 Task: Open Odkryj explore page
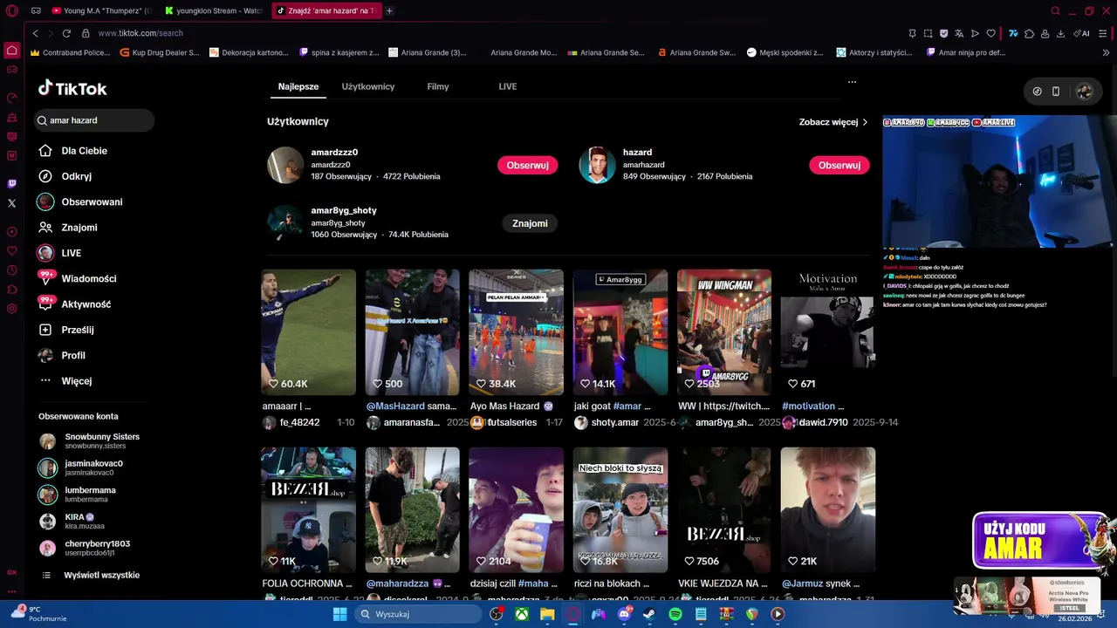coord(65,176)
